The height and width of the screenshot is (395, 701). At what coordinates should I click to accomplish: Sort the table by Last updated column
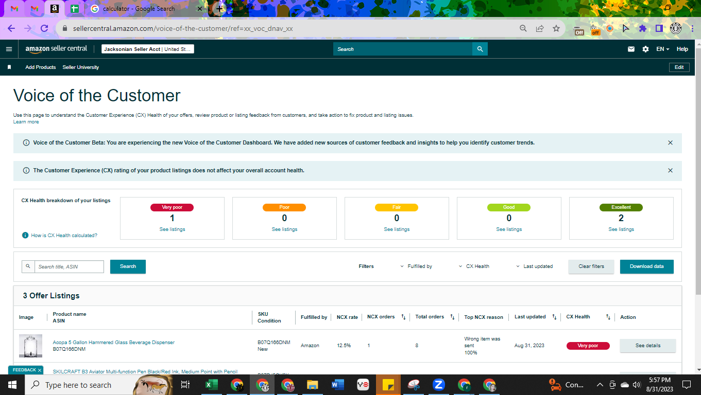[x=554, y=317]
